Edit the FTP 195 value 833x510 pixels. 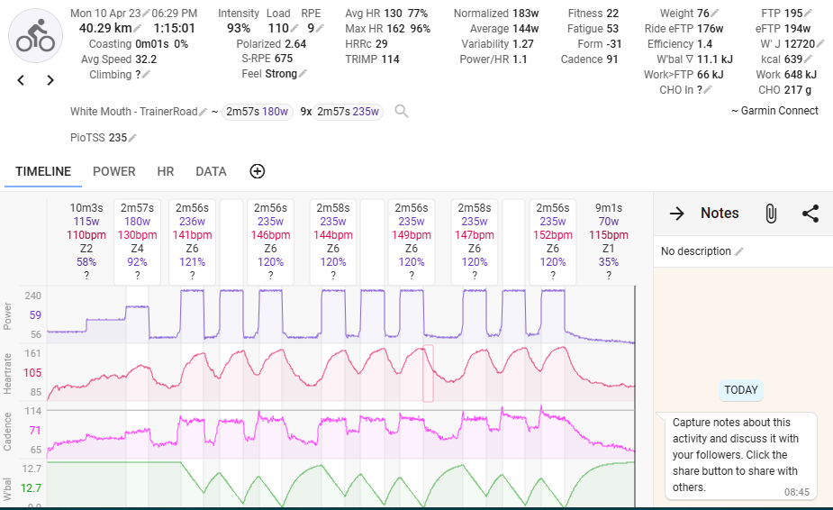[x=808, y=14]
